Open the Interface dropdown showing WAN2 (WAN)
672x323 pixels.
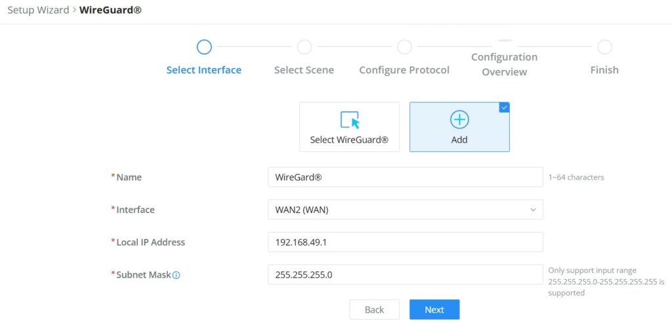pos(406,210)
